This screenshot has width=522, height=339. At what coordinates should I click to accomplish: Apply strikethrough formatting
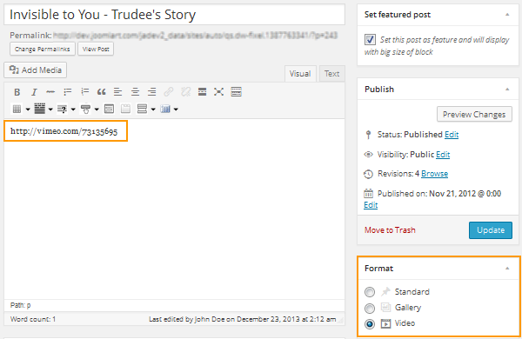pos(50,92)
